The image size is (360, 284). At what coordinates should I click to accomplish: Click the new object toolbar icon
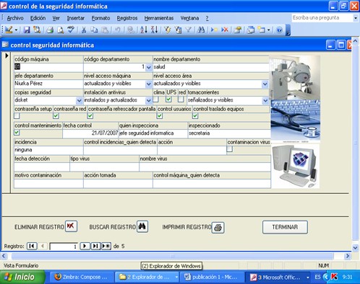261,30
